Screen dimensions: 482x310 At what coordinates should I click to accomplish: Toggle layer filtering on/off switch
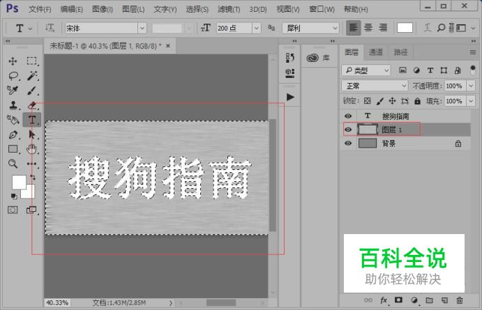click(473, 70)
